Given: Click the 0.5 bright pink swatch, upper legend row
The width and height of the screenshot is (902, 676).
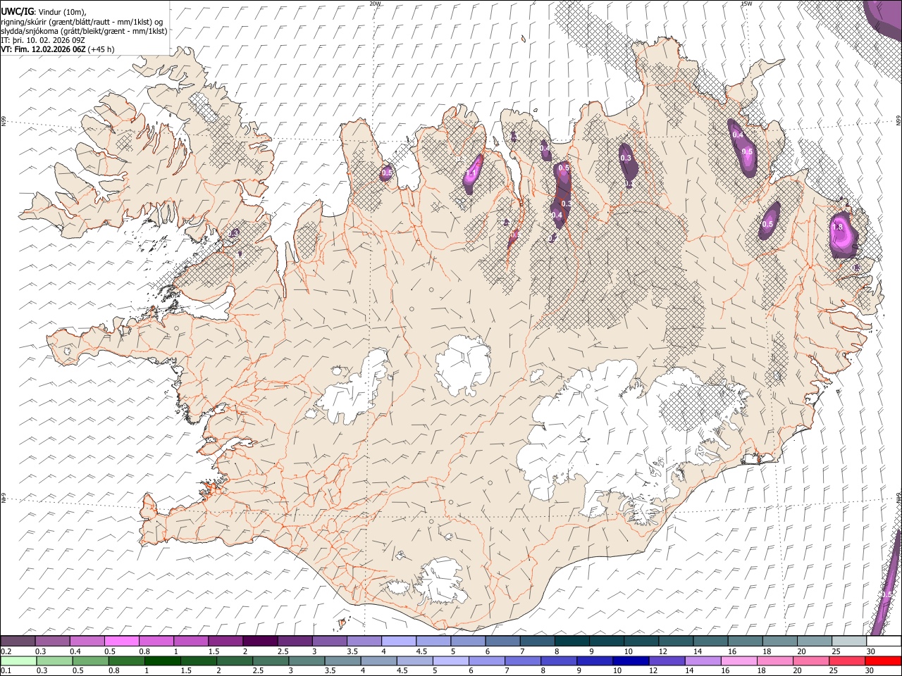Looking at the screenshot, I should (122, 641).
